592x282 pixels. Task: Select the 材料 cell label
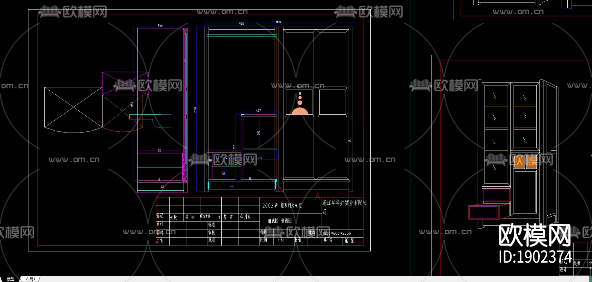[x=263, y=232]
